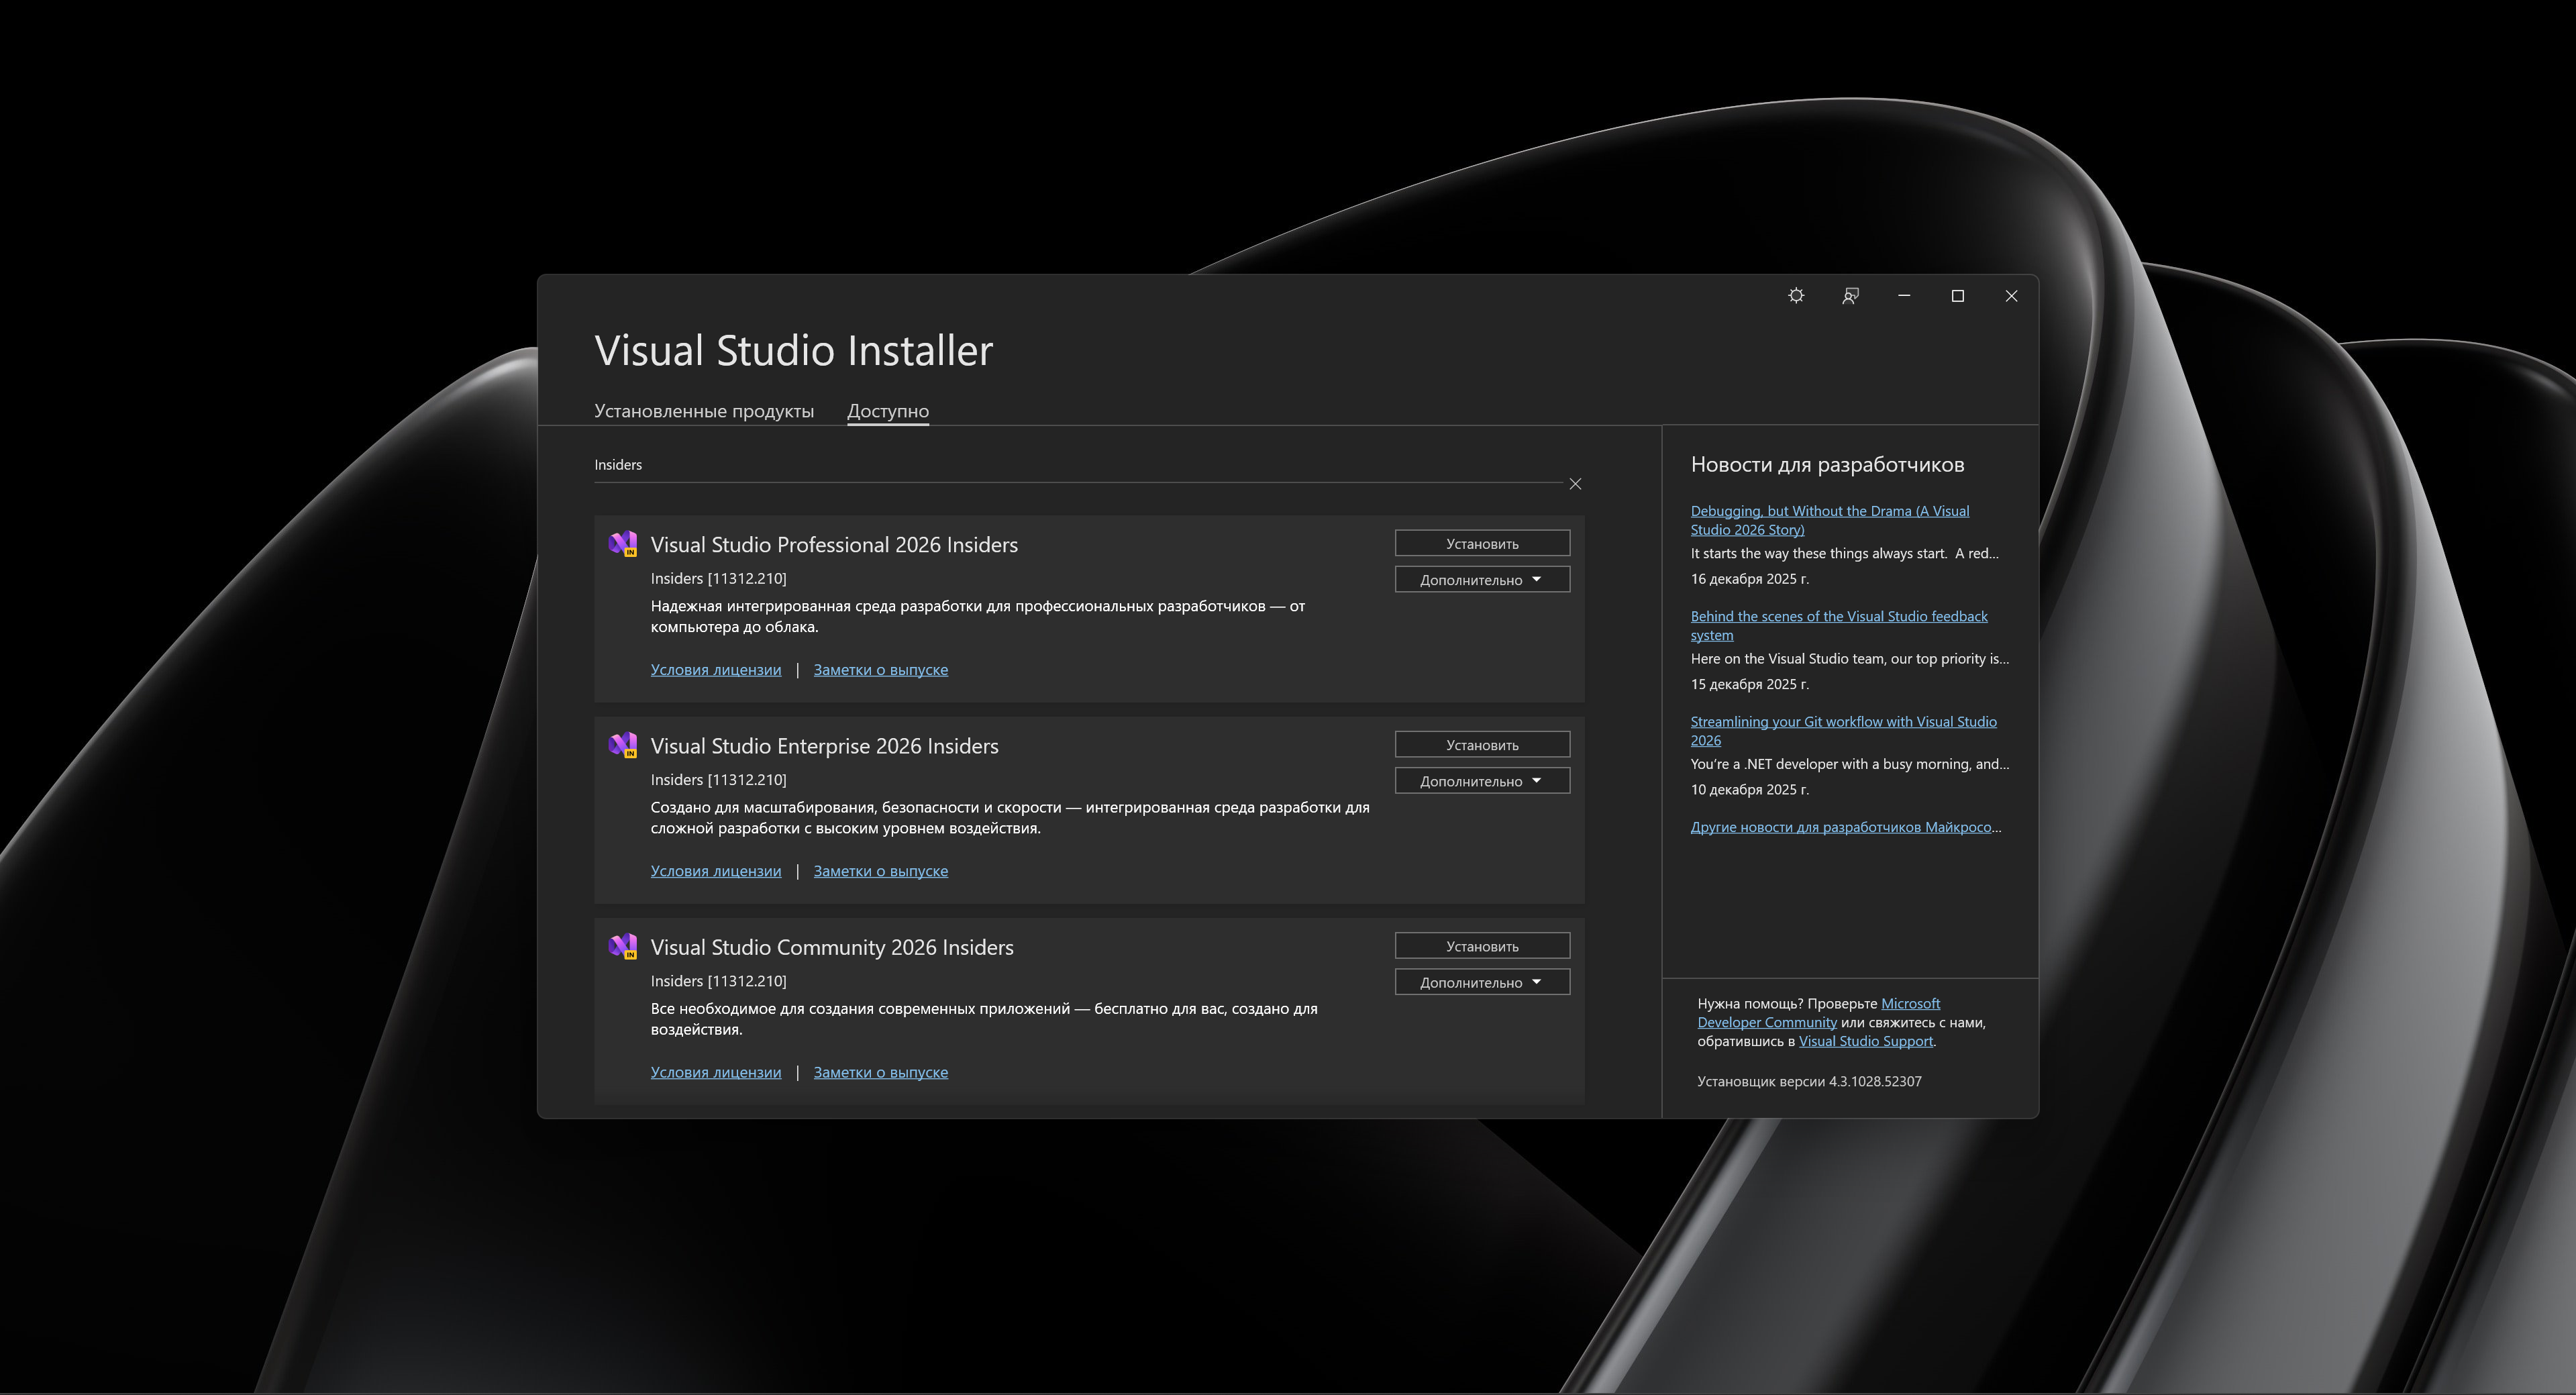Expand Дополнительно dropdown for Community edition
Viewport: 2576px width, 1395px height.
1481,982
